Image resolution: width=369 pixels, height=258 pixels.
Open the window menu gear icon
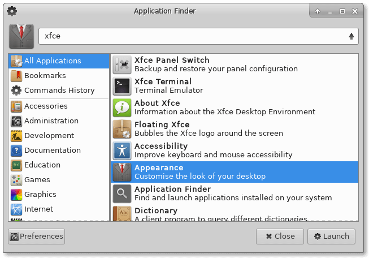point(11,11)
